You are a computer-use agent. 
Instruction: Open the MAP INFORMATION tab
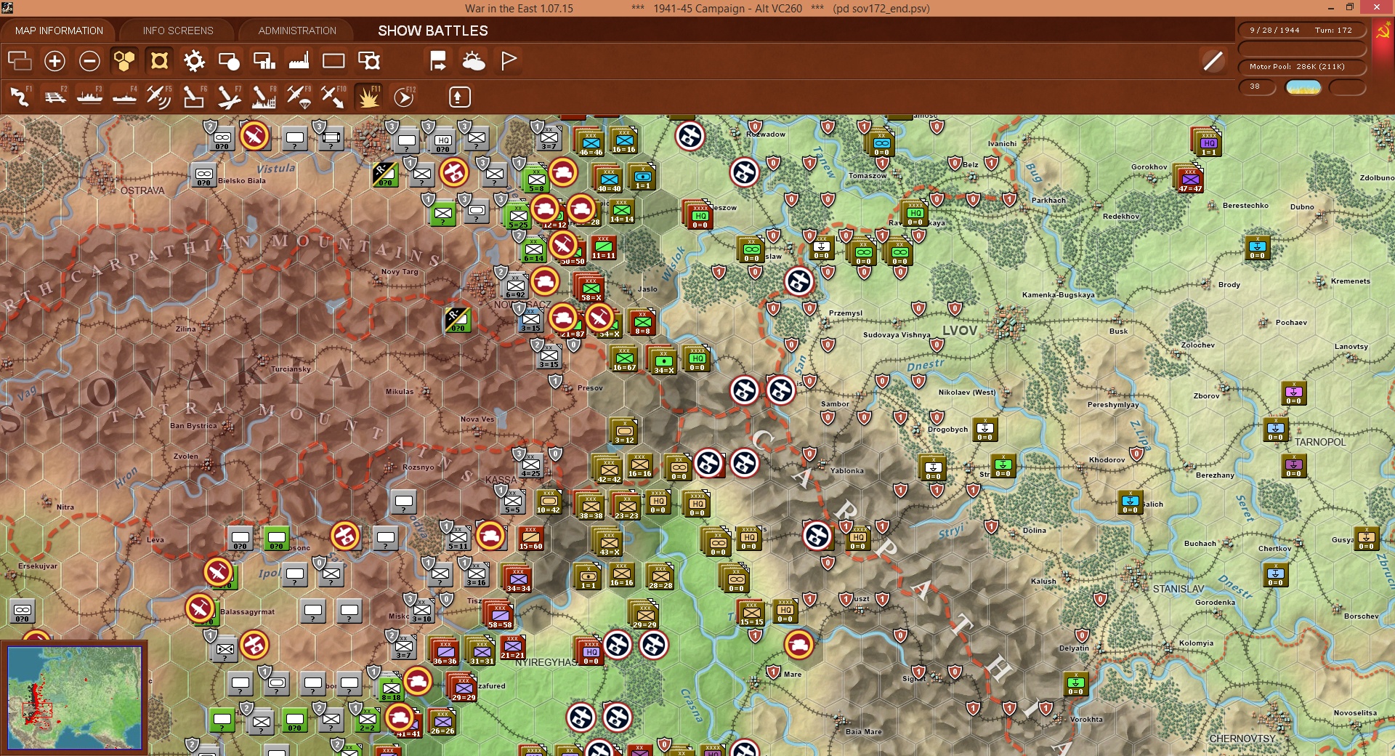59,31
